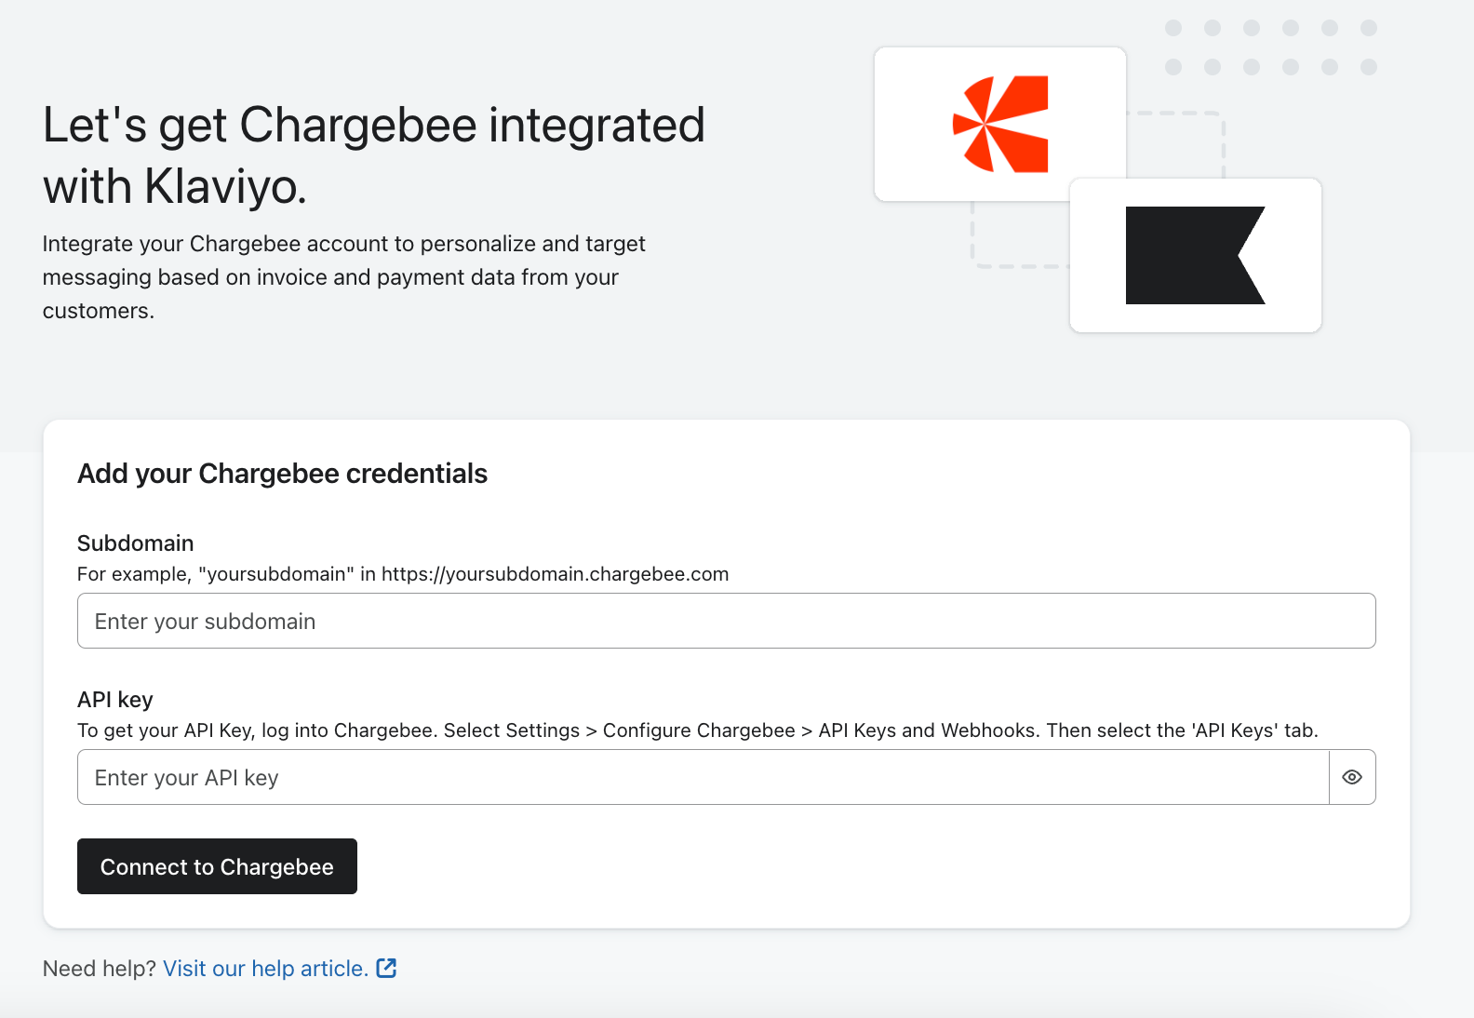Click the subdomain example URL helper text
Screen dimensions: 1474x1018
(402, 574)
